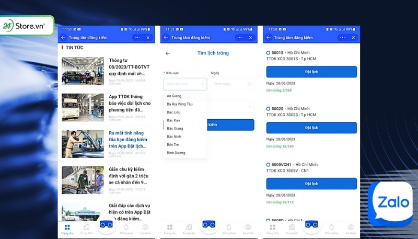Viewport: 418px width, 239px height.
Task: Close mini app in left phone header
Action: click(148, 38)
